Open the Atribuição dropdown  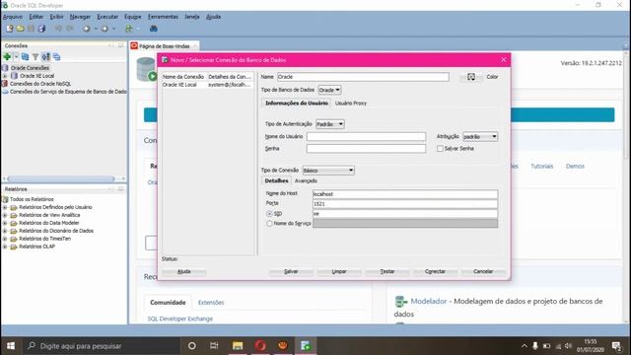tap(480, 137)
